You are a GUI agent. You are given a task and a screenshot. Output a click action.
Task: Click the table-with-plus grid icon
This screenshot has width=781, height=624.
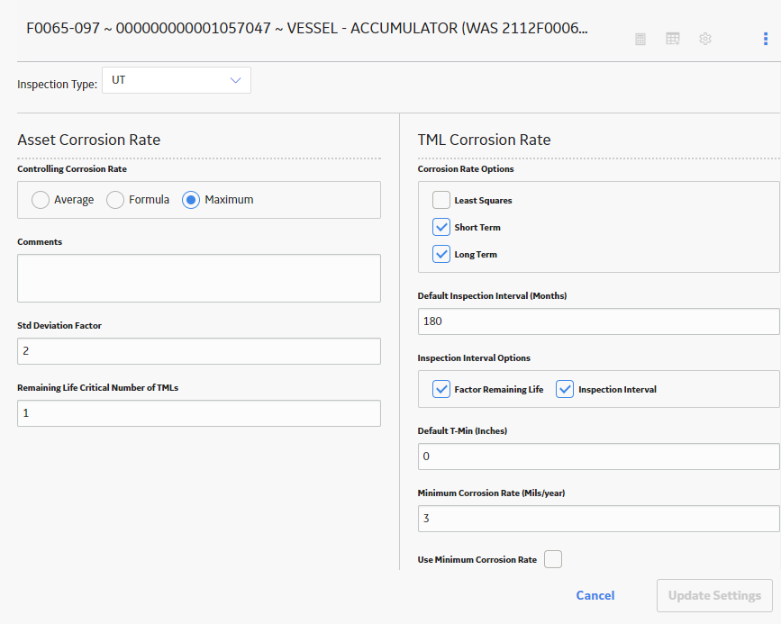point(672,39)
